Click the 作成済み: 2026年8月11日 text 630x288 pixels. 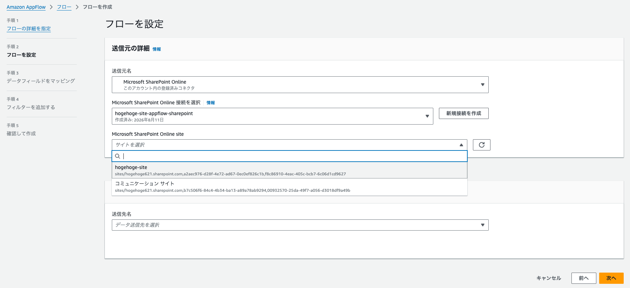pyautogui.click(x=139, y=120)
